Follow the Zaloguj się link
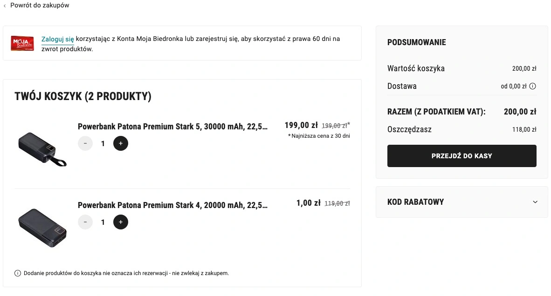 58,39
